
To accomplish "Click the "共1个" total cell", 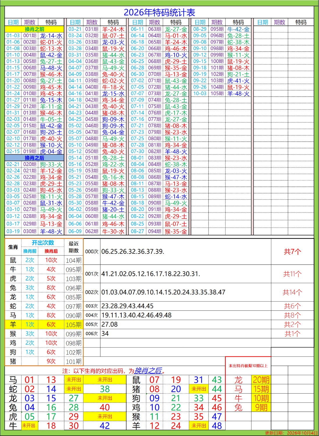I will click(x=292, y=334).
